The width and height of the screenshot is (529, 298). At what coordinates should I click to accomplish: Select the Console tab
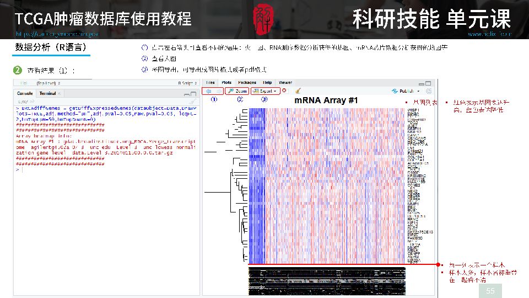click(x=25, y=93)
